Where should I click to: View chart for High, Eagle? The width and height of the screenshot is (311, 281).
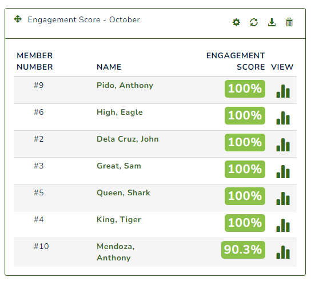[x=283, y=118]
